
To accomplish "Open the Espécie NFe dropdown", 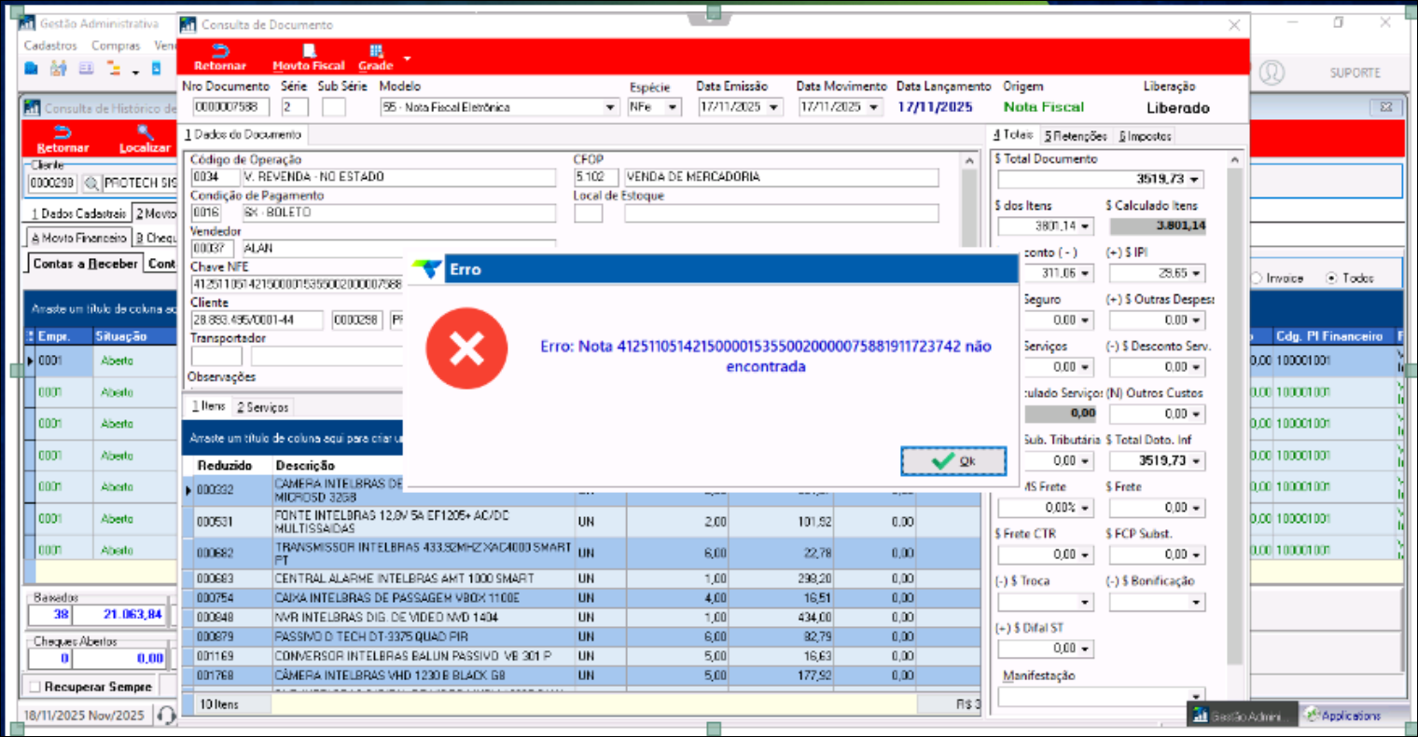I will pos(673,108).
